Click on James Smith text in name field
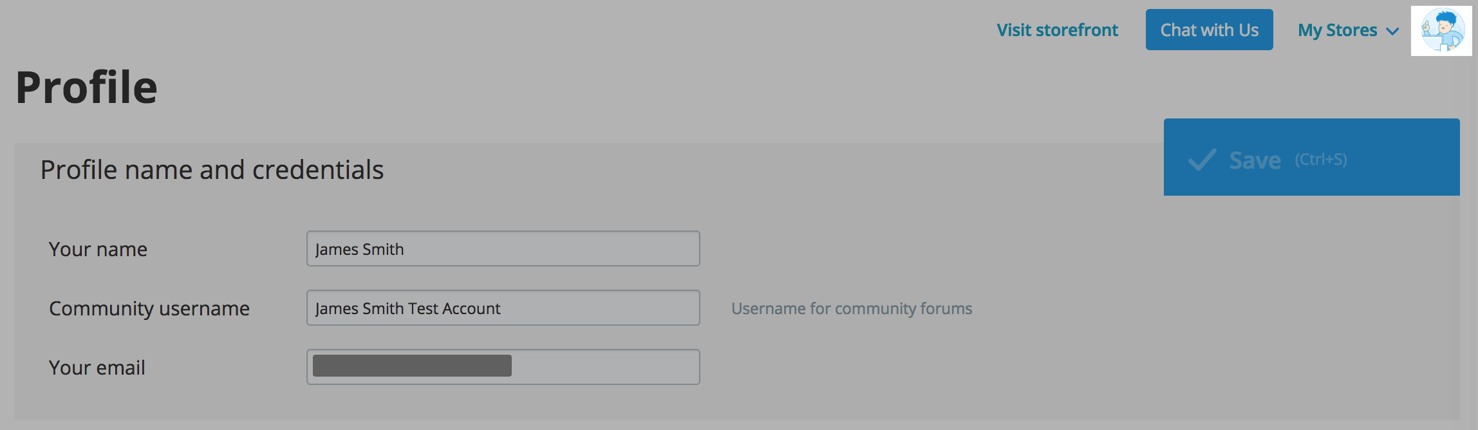This screenshot has height=430, width=1478. (x=359, y=249)
